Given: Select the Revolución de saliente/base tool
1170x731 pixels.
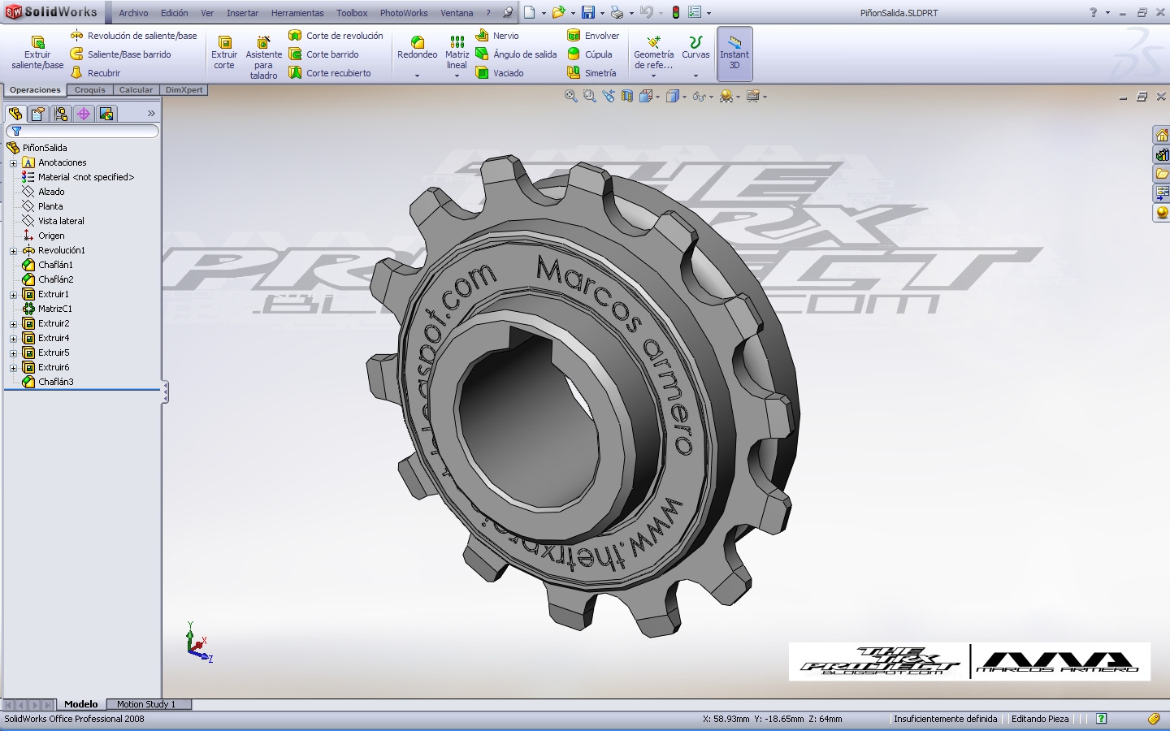Looking at the screenshot, I should click(133, 36).
